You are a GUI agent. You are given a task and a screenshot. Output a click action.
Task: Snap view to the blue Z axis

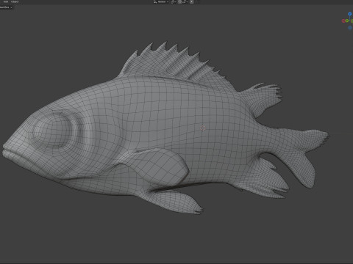tap(350, 14)
